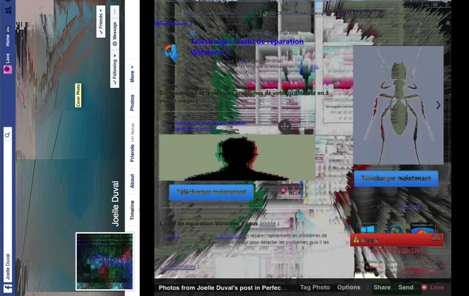
Task: Click the Message speech bubble icon
Action: (x=114, y=44)
